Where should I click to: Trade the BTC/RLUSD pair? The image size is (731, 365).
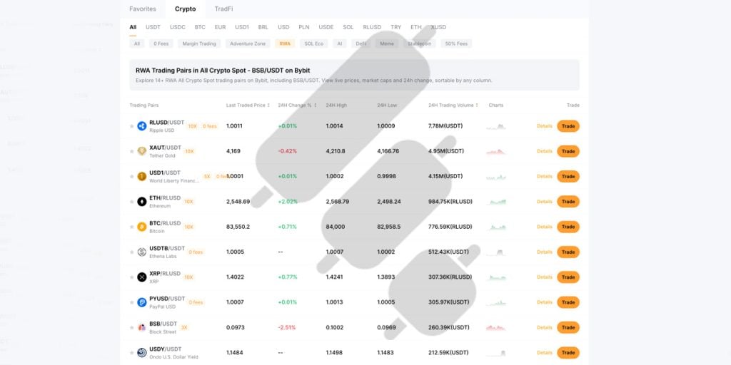568,227
